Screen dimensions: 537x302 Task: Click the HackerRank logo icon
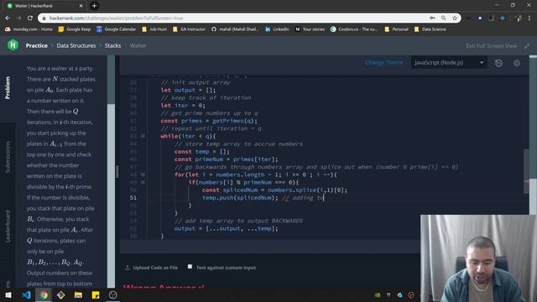pyautogui.click(x=13, y=45)
